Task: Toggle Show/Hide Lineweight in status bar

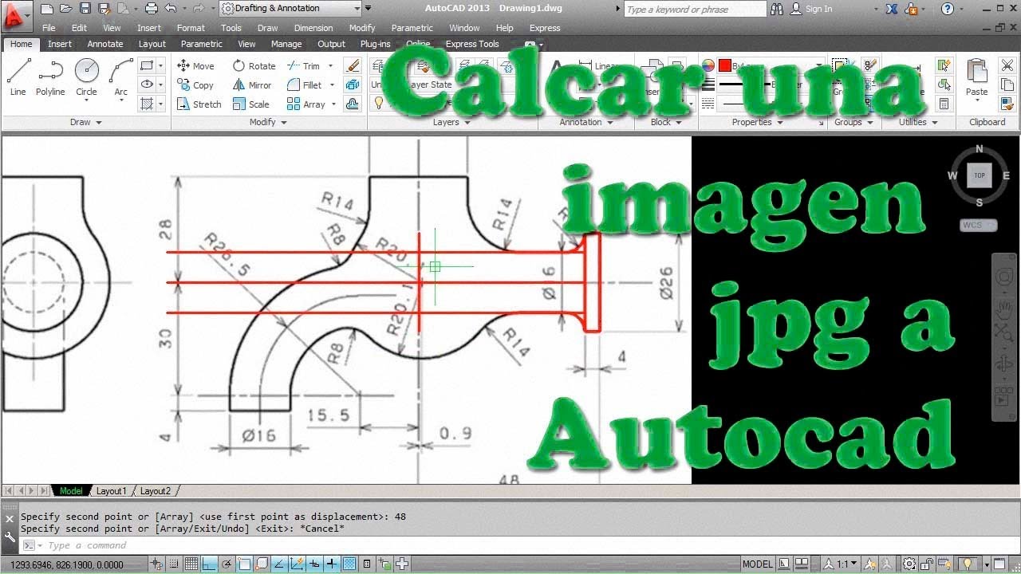Action: [x=331, y=564]
